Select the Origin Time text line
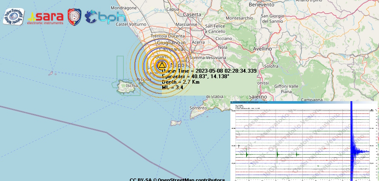 (209, 71)
